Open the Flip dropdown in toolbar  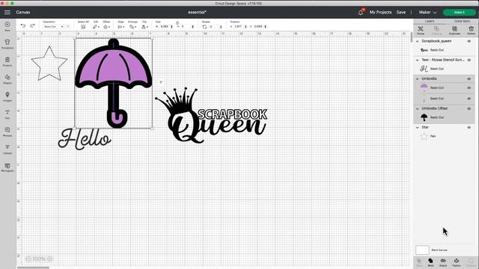[144, 27]
